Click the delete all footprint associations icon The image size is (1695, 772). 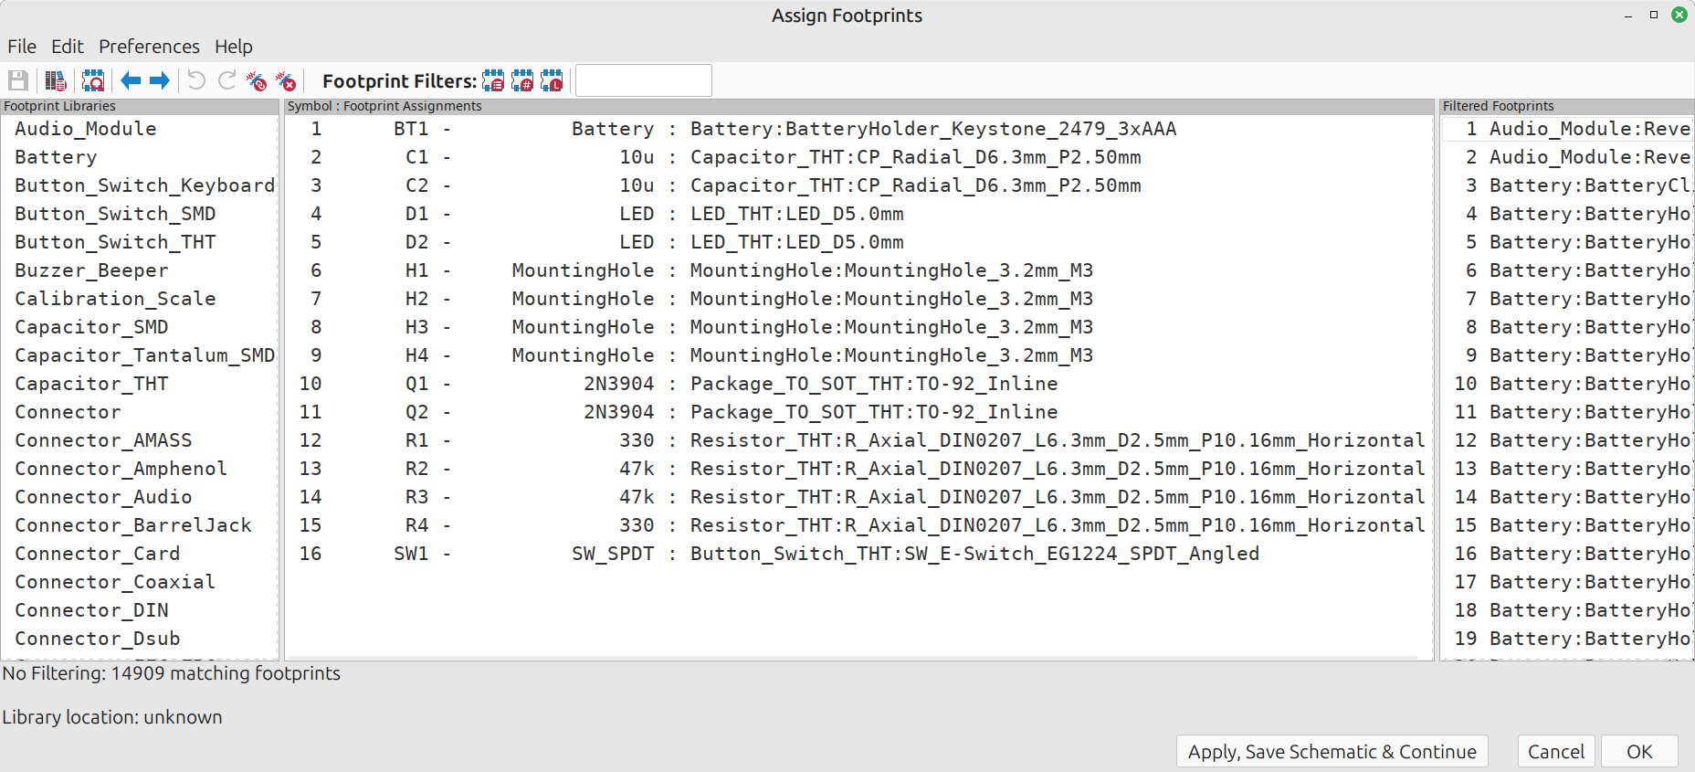click(286, 80)
